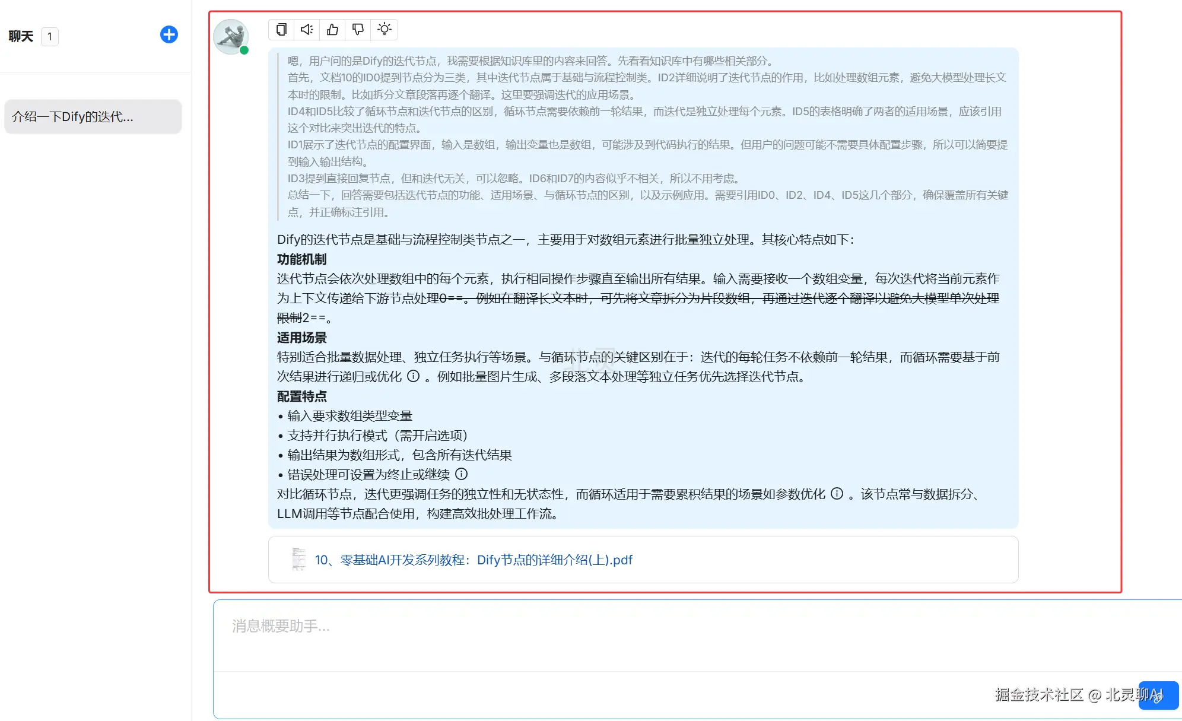Image resolution: width=1182 pixels, height=721 pixels.
Task: Click the 消息概要助手 message input box
Action: point(697,635)
